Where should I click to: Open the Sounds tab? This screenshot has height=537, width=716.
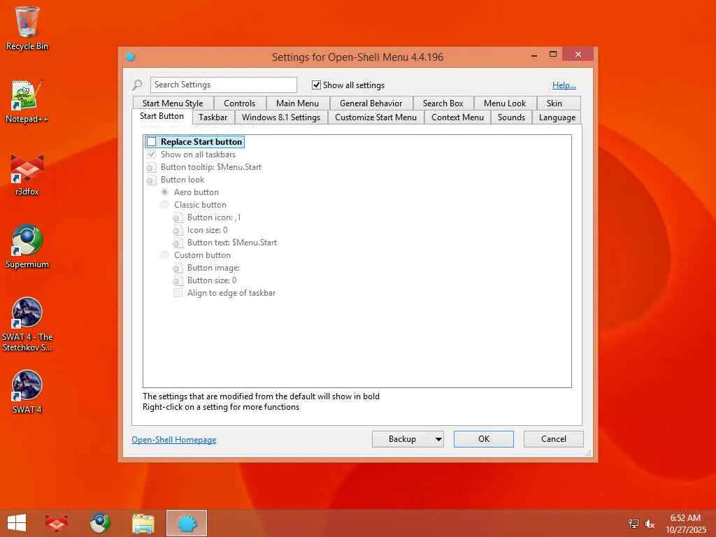pyautogui.click(x=511, y=117)
